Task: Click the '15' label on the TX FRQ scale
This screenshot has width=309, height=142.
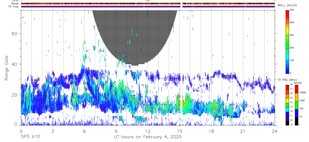Action: tap(291, 98)
